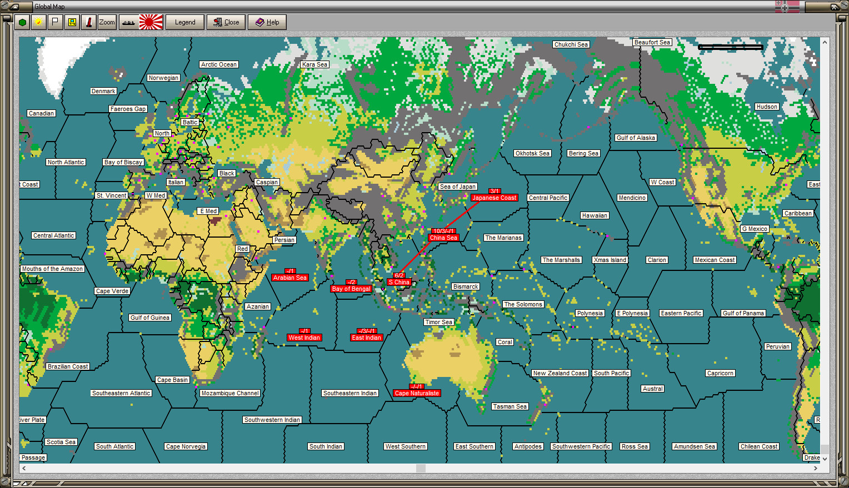The height and width of the screenshot is (488, 849).
Task: Click the Gulf of Alaska zone label
Action: click(x=636, y=138)
